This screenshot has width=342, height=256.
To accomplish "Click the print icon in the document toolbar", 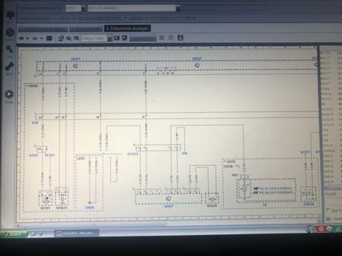I will pos(124,38).
